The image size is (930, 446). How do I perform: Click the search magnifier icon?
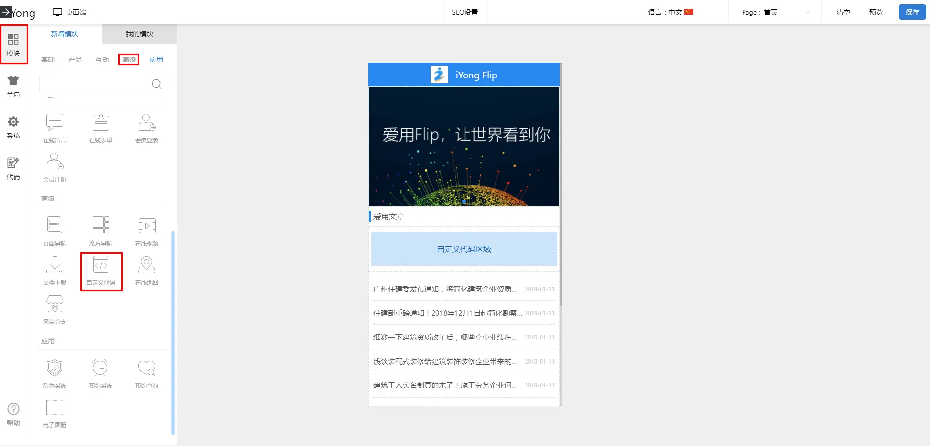pyautogui.click(x=156, y=84)
